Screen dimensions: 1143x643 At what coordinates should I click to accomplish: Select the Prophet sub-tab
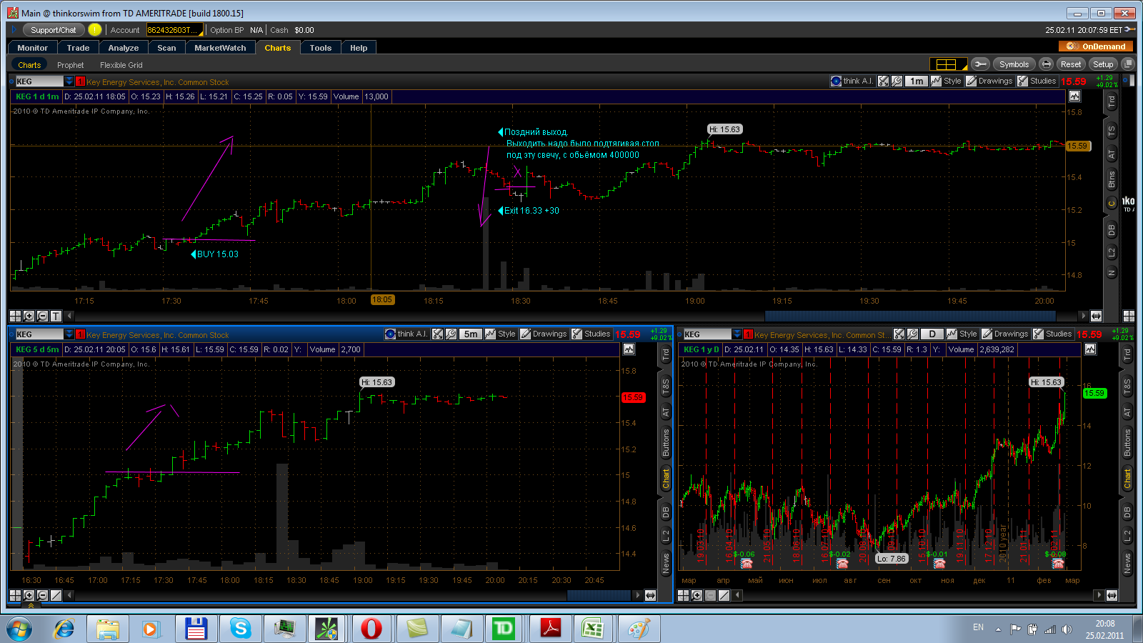point(70,65)
